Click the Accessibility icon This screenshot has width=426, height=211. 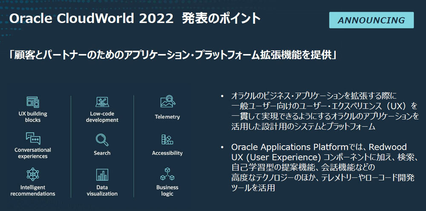coord(167,140)
